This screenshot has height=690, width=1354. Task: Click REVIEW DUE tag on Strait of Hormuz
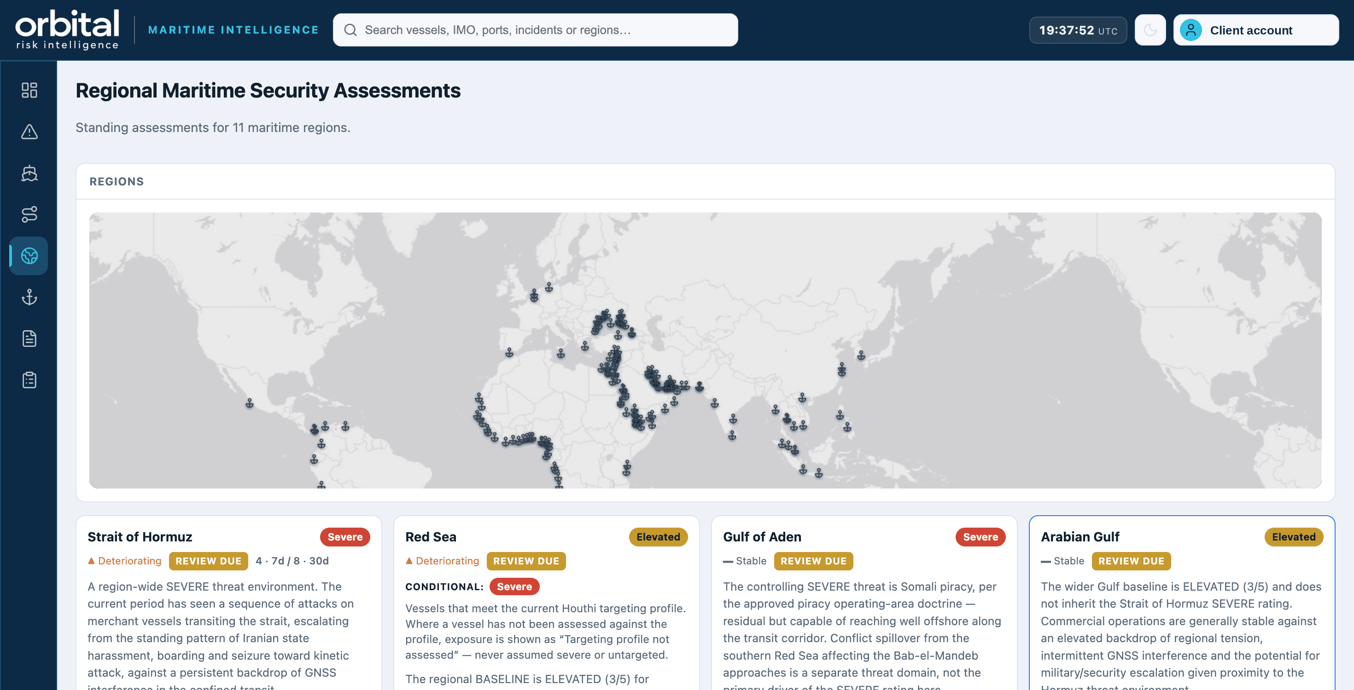click(x=208, y=561)
